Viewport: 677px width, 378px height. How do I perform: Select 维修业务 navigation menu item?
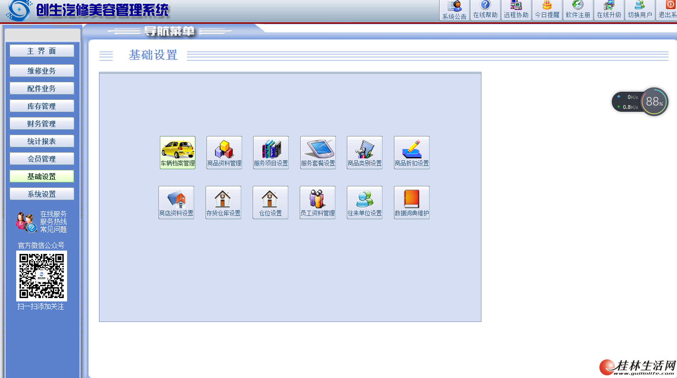42,71
